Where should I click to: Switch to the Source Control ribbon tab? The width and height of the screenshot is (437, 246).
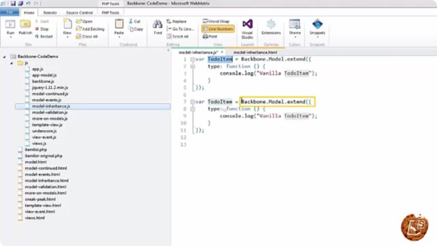79,13
